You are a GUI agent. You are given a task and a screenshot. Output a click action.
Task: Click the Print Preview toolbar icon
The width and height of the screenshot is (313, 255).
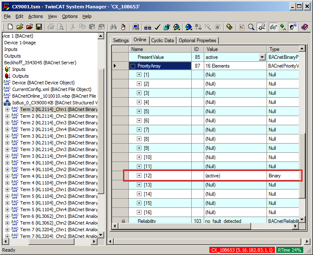point(61,27)
